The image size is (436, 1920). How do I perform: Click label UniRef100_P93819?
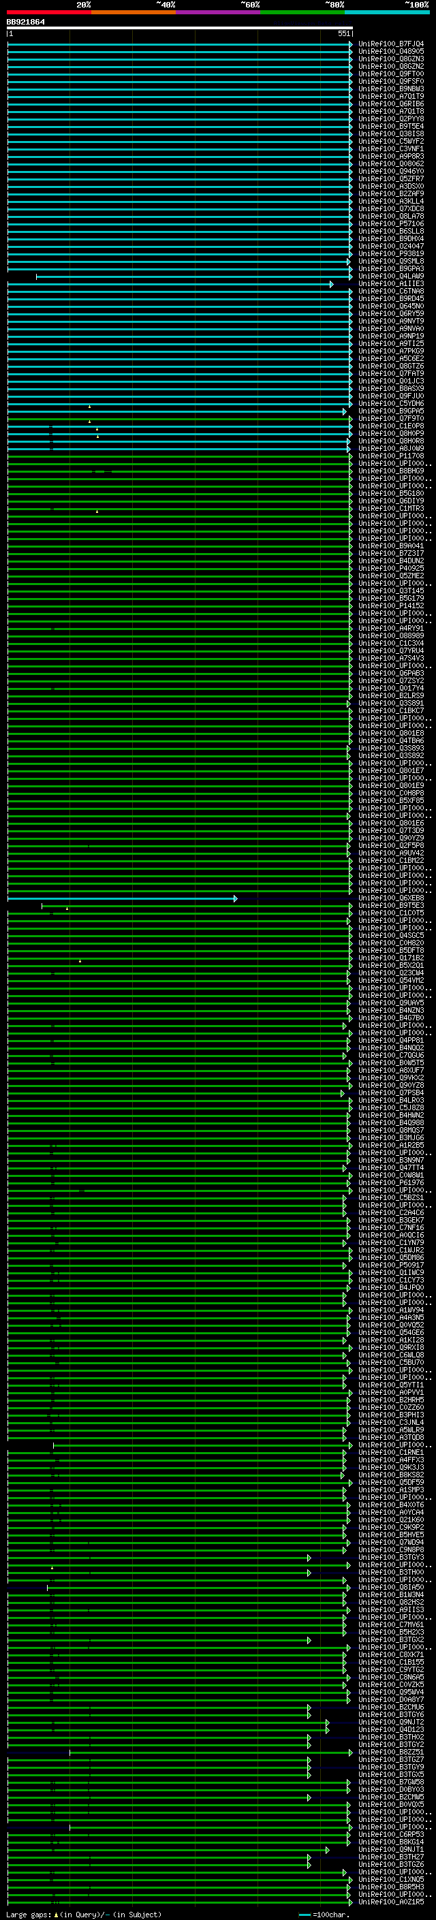(x=391, y=253)
